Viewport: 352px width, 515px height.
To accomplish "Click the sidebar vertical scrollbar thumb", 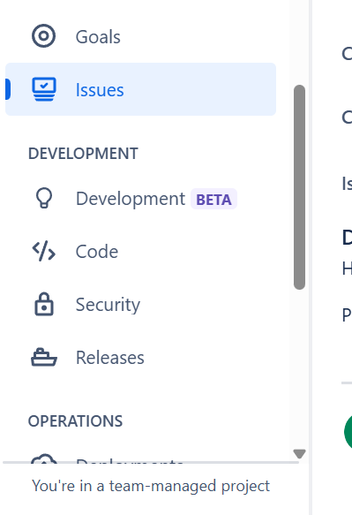I will [x=300, y=187].
